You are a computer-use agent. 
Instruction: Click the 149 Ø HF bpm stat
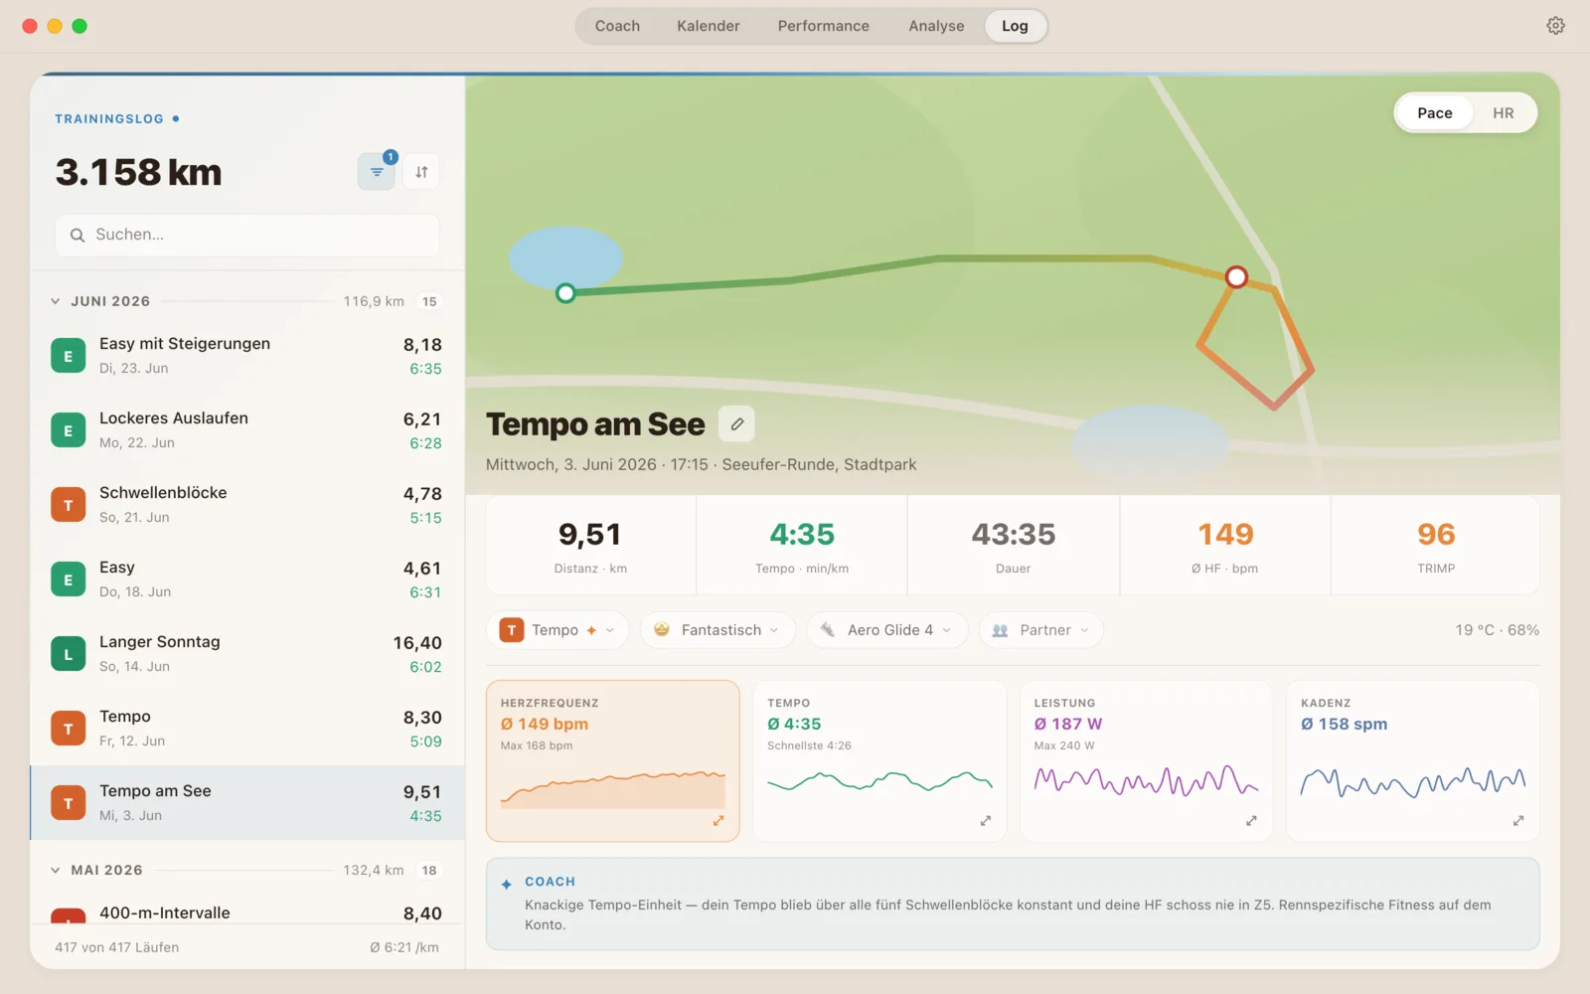[x=1225, y=546]
